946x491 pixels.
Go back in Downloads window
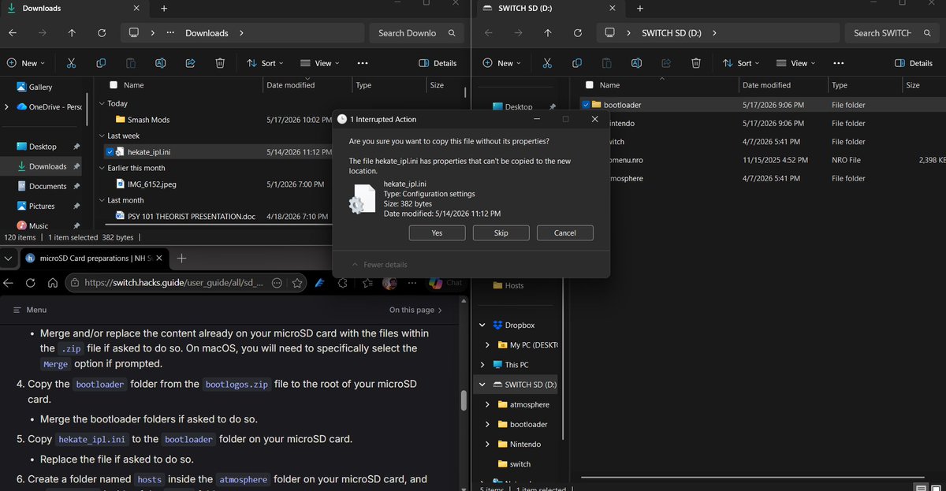click(x=12, y=33)
